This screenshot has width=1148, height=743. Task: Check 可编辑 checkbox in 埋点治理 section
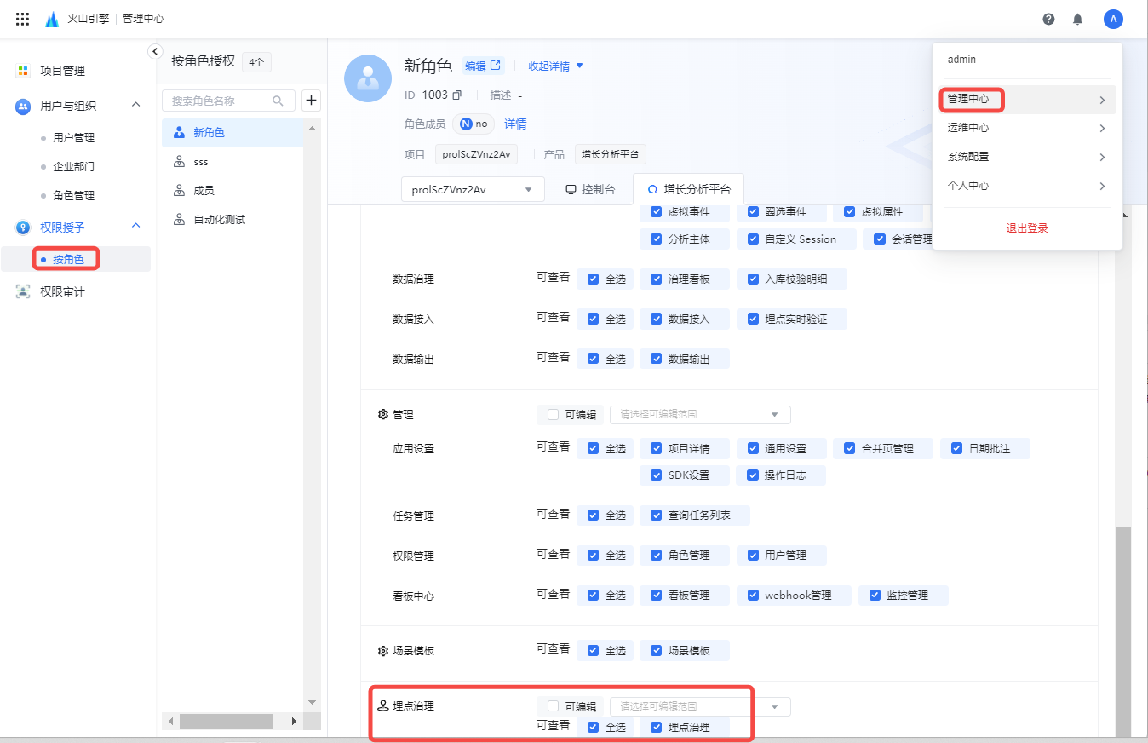pos(553,706)
